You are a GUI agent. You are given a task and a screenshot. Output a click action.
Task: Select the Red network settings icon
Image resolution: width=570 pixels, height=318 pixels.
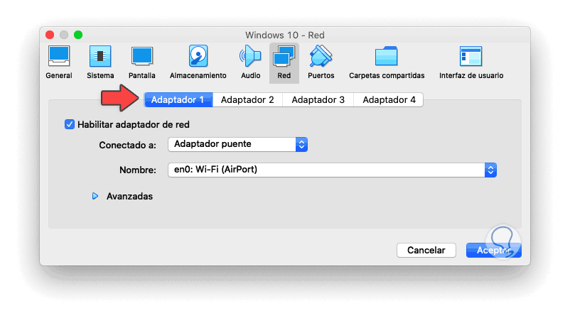click(284, 63)
